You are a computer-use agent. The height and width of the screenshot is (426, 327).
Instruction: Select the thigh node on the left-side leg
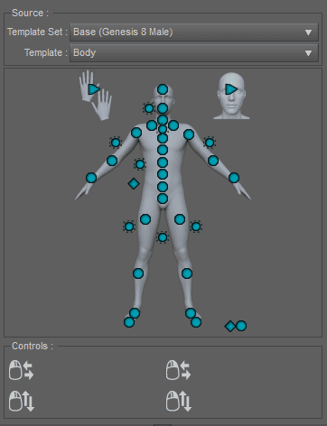145,219
